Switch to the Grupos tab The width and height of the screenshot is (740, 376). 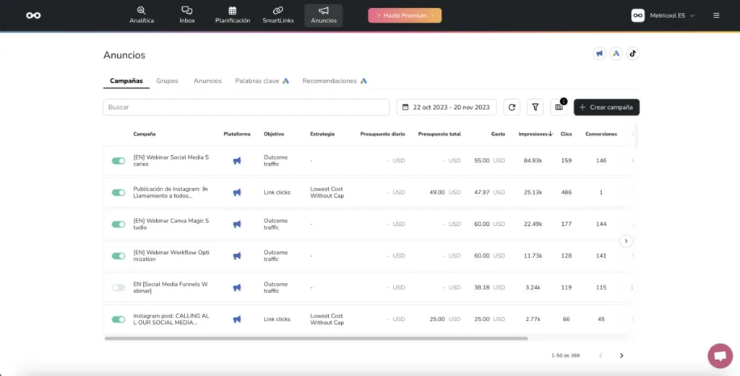pos(167,81)
